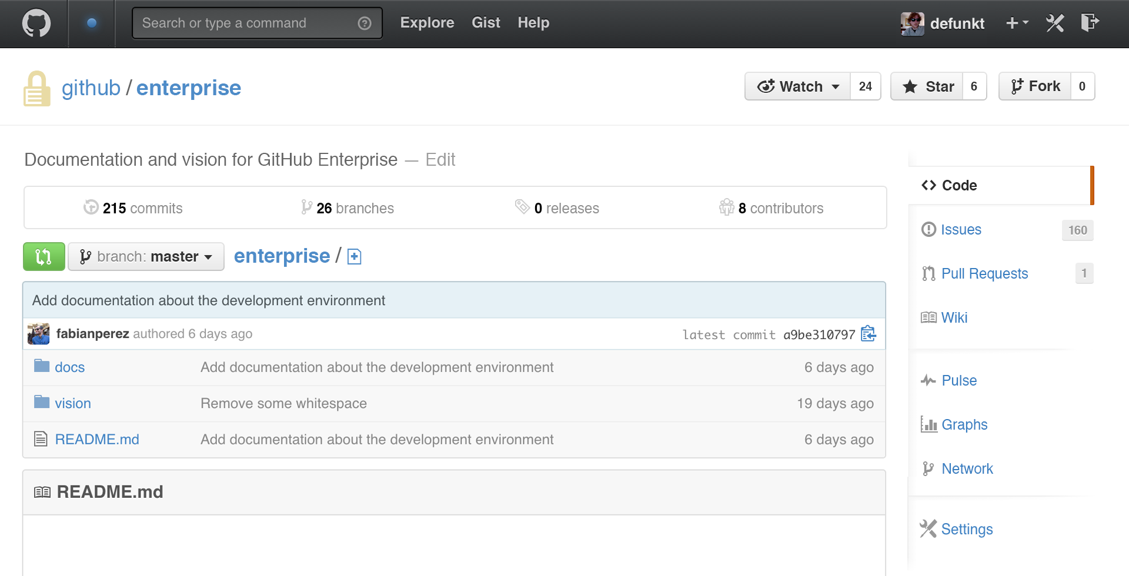View the 8 contributors
Image resolution: width=1129 pixels, height=576 pixels.
[771, 208]
